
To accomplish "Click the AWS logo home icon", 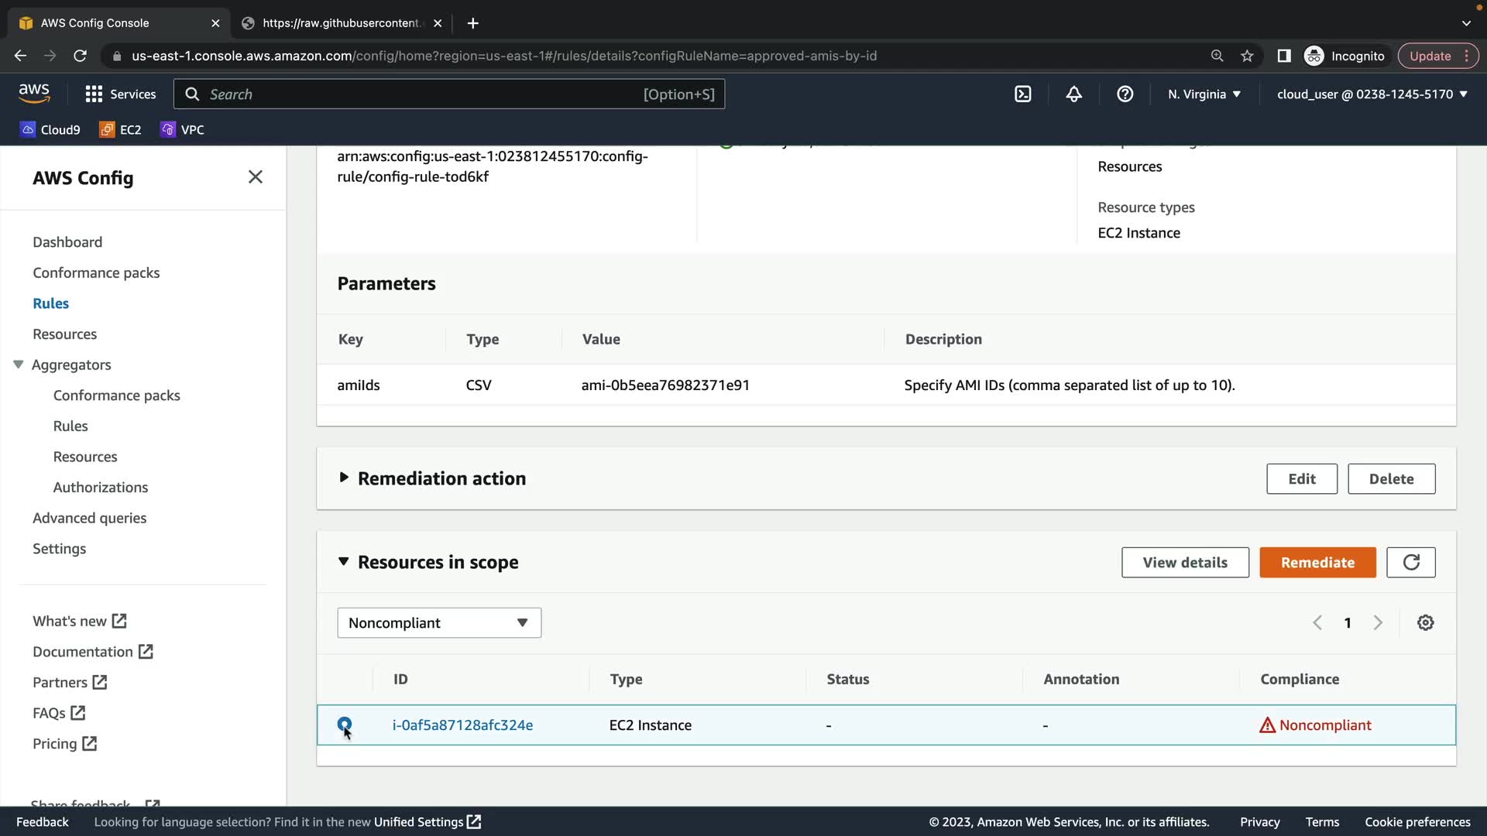I will (x=34, y=94).
